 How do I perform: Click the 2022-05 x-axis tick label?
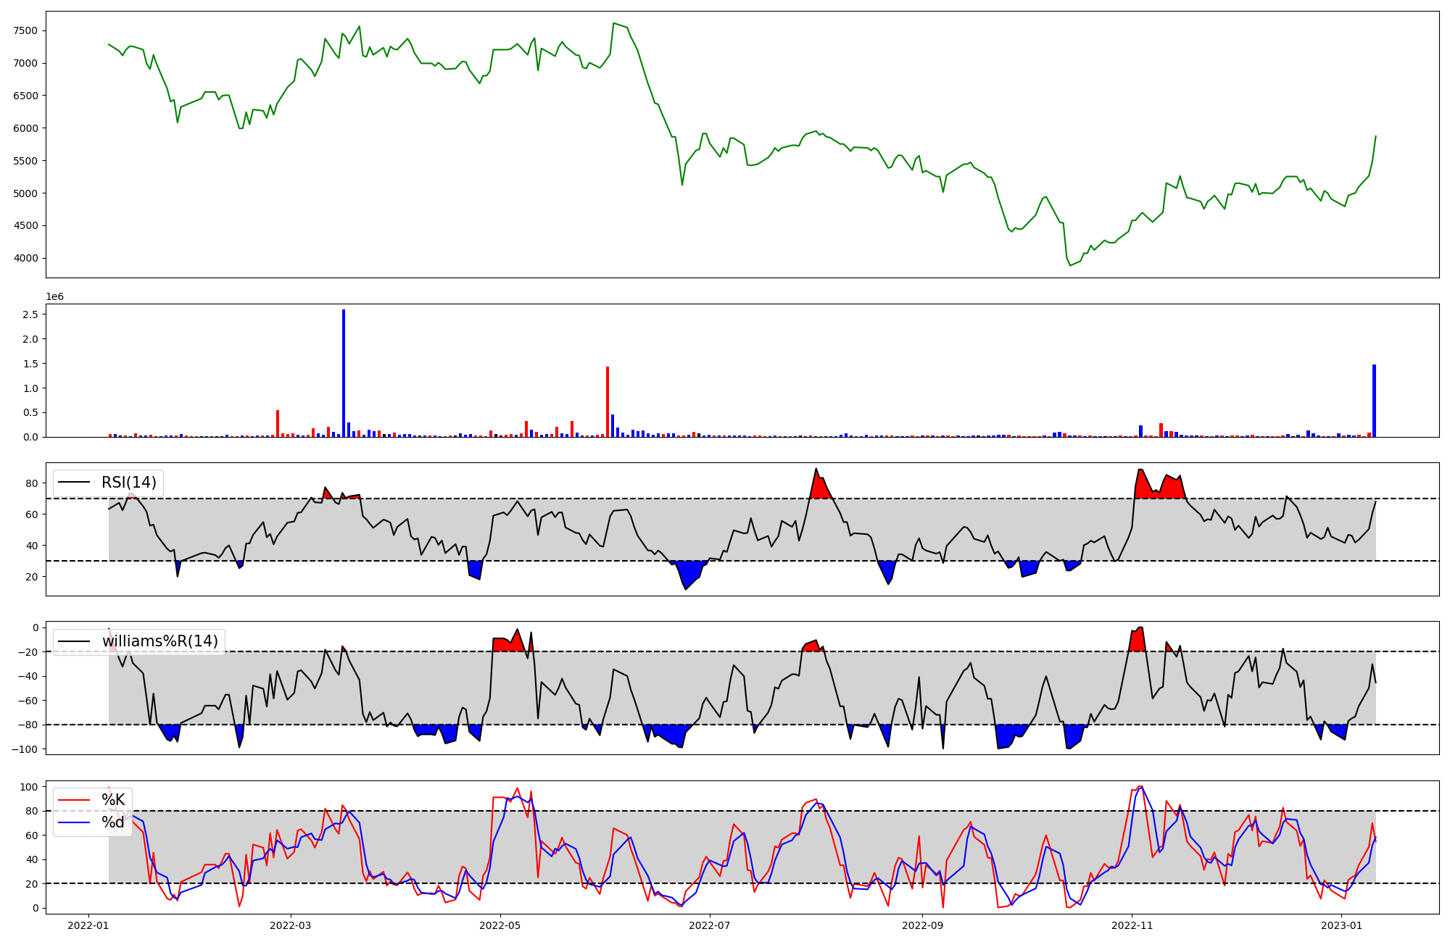point(500,925)
